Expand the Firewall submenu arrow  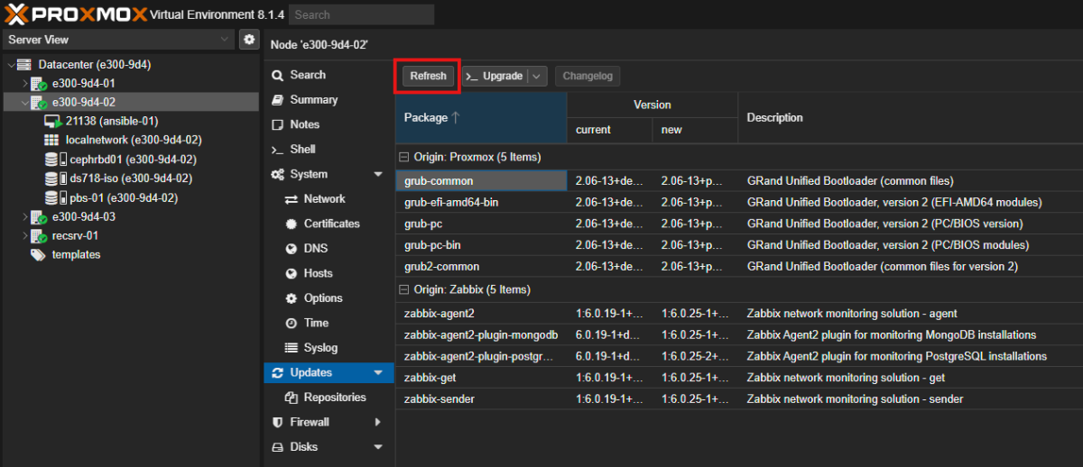click(x=378, y=422)
